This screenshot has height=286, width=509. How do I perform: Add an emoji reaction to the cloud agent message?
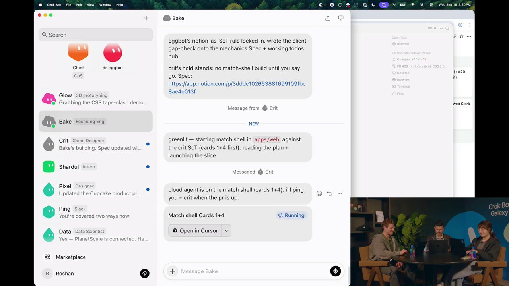319,193
